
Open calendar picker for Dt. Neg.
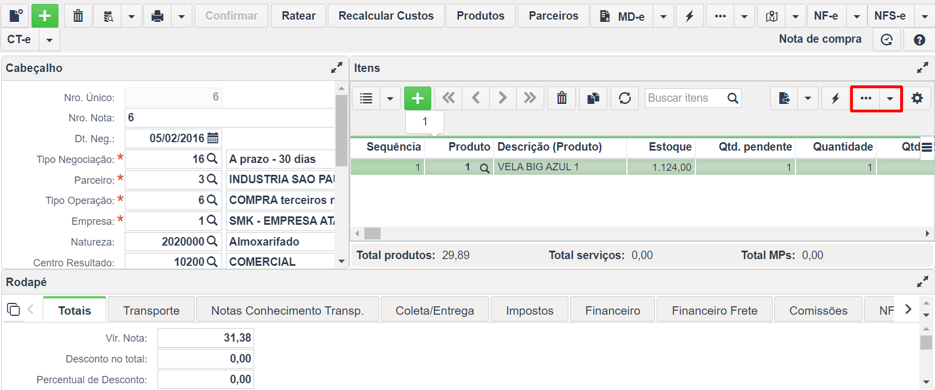[213, 138]
